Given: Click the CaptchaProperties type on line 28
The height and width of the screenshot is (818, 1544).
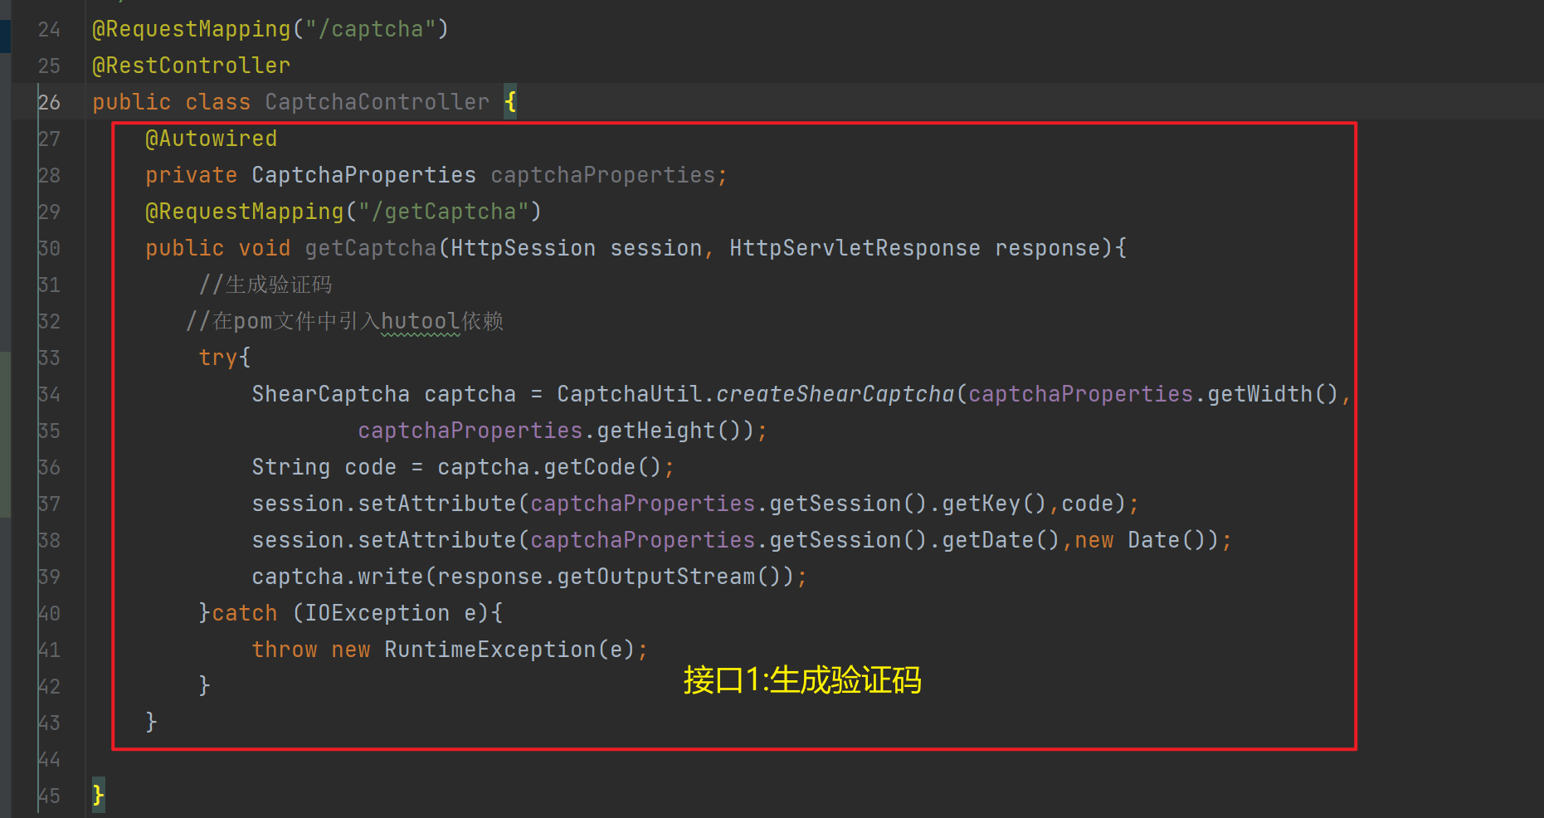Looking at the screenshot, I should 364,175.
